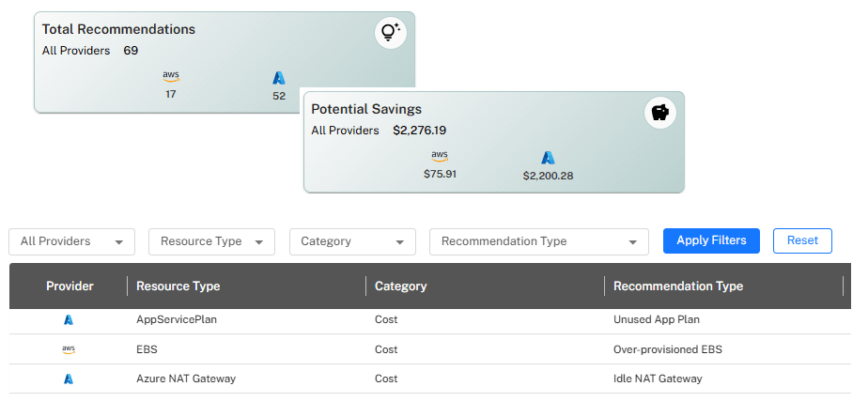Click the AWS icon in the EBS row

[x=69, y=349]
